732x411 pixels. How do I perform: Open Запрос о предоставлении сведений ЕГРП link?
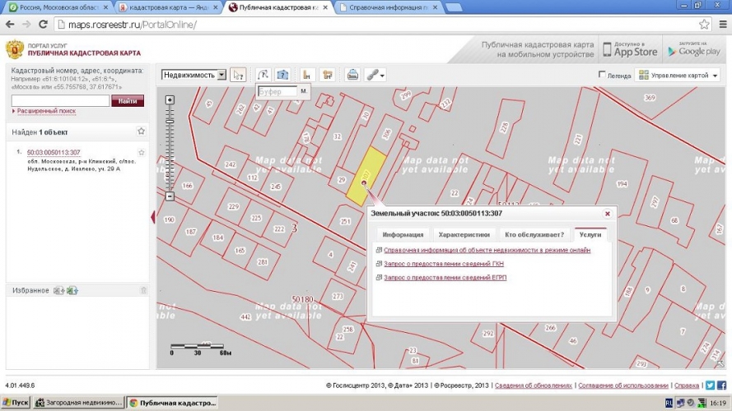coord(445,277)
